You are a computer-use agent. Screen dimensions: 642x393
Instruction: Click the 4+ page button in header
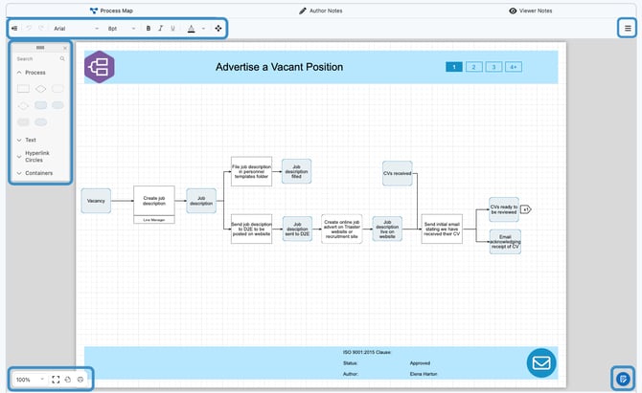click(x=514, y=67)
